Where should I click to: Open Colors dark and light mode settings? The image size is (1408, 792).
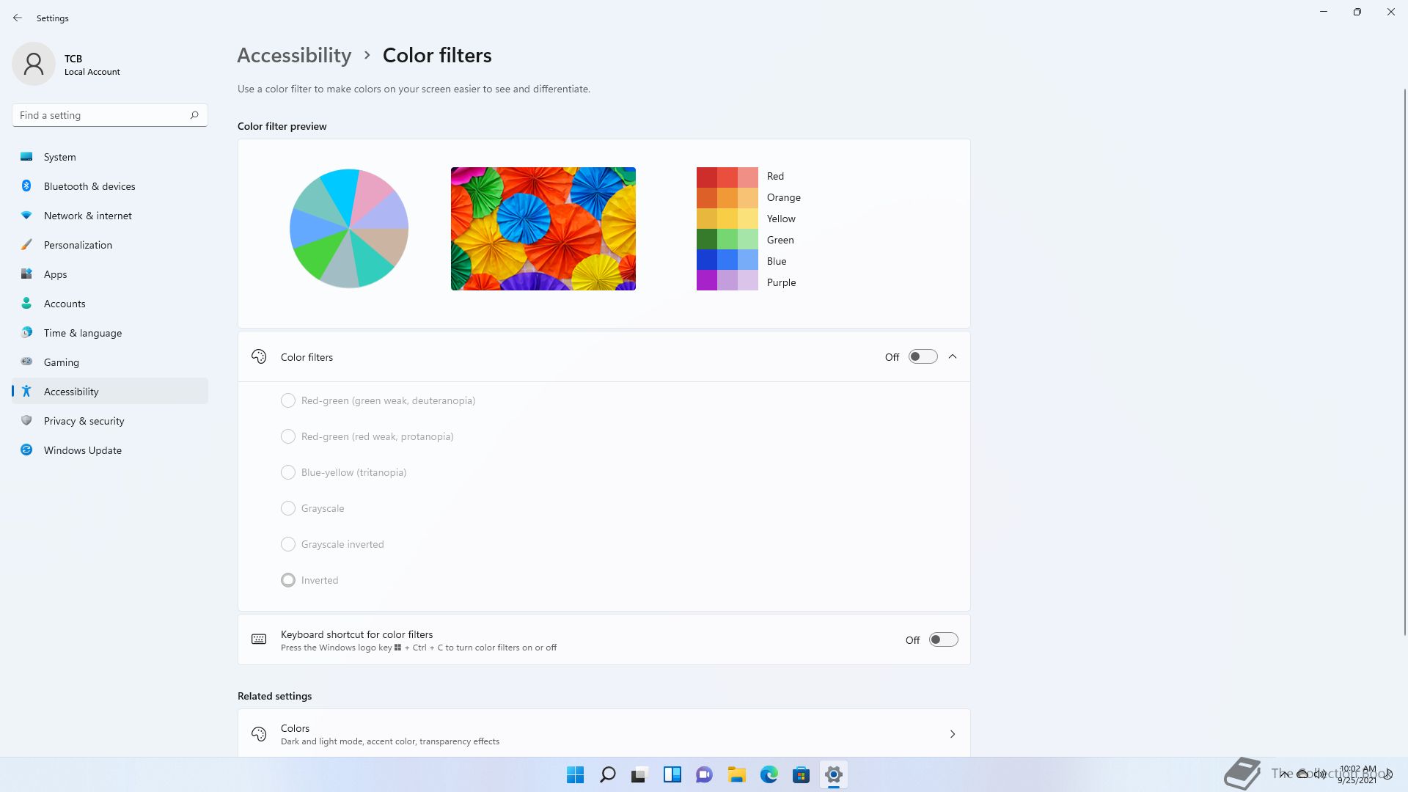tap(604, 733)
